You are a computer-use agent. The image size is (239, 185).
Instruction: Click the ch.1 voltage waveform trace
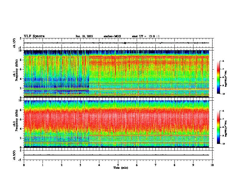click(116, 43)
